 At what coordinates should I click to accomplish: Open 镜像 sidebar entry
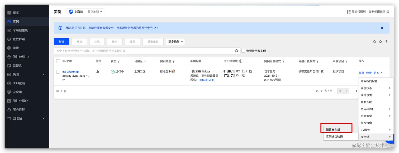coord(16,48)
